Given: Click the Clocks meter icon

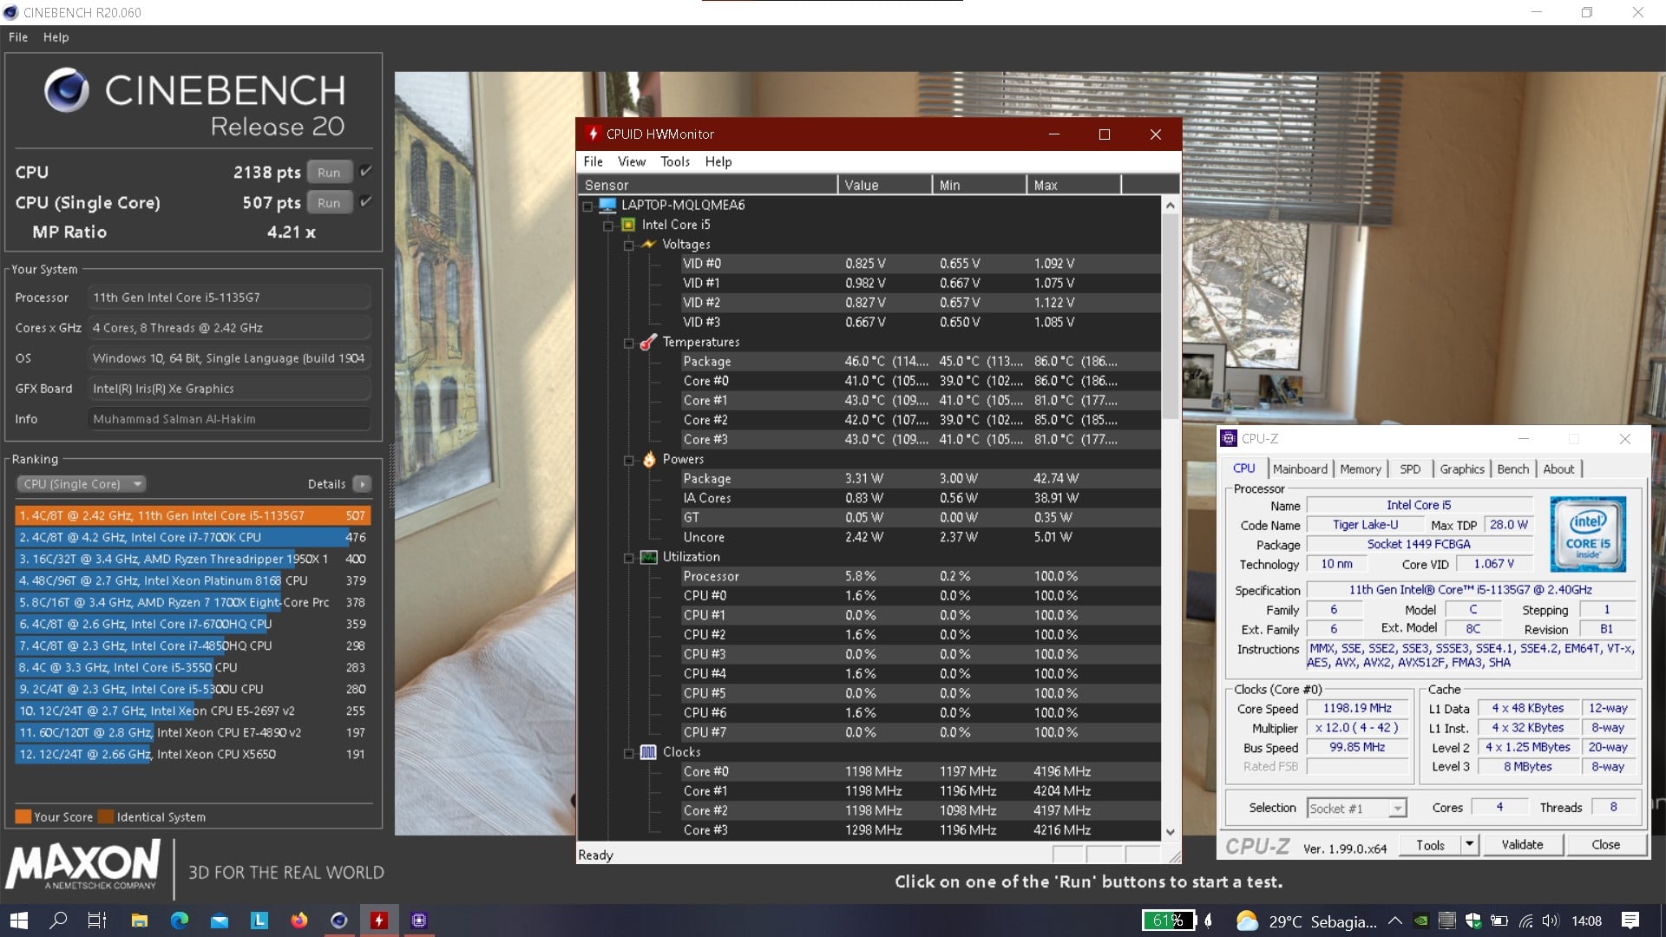Looking at the screenshot, I should tap(649, 752).
